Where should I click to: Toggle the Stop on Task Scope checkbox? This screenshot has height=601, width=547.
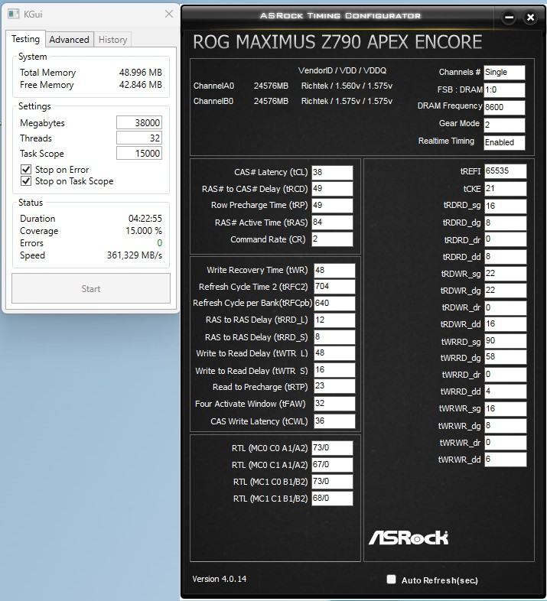(26, 181)
